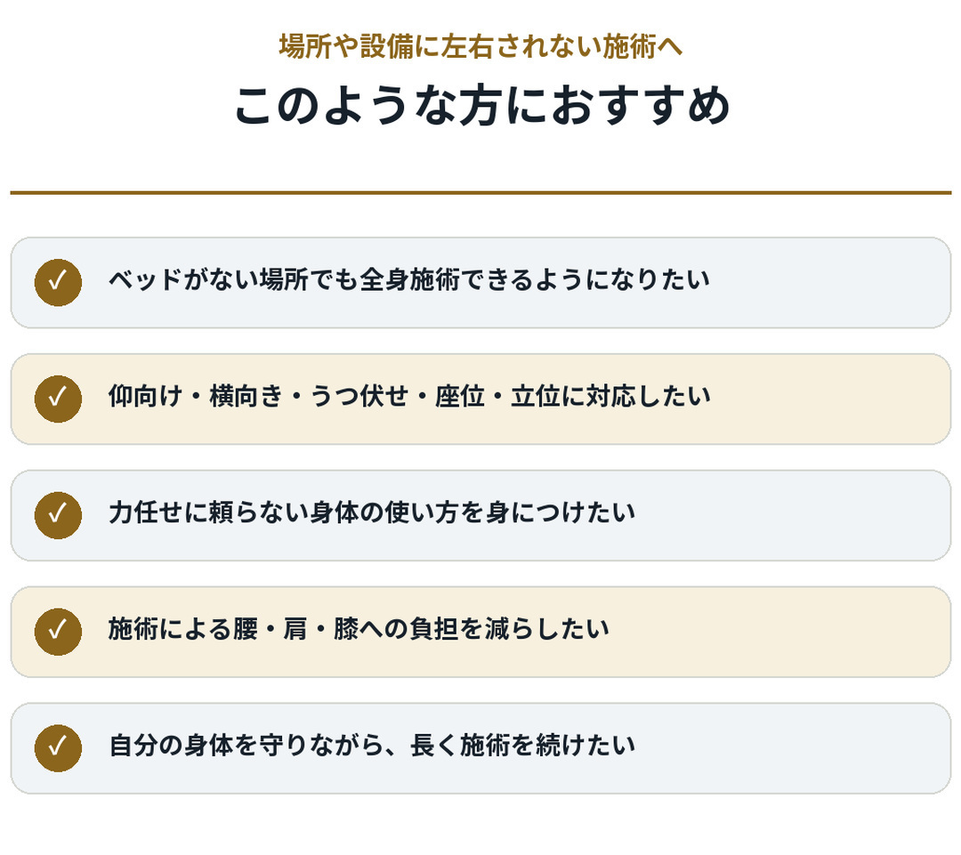The image size is (961, 855).
Task: Click the checkmark icon beside ベッドがない場所
Action: [58, 283]
